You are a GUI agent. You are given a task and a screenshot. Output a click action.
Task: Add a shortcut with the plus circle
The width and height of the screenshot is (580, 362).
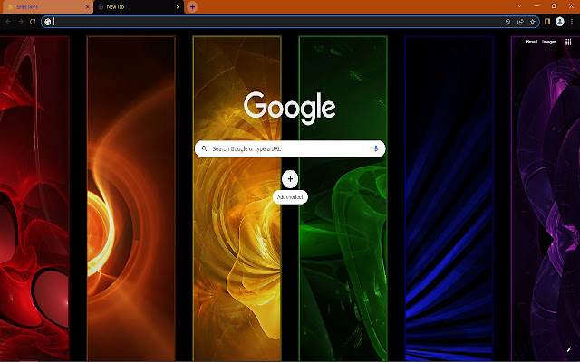[x=290, y=179]
